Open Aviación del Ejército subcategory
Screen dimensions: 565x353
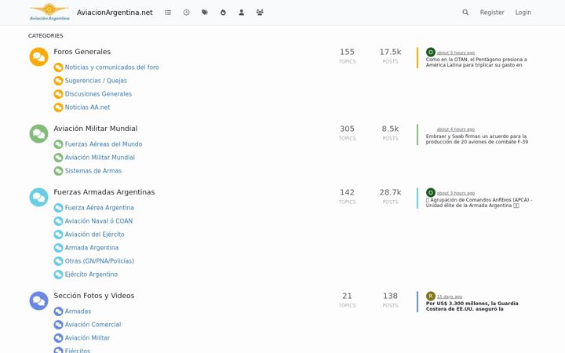[x=95, y=235]
